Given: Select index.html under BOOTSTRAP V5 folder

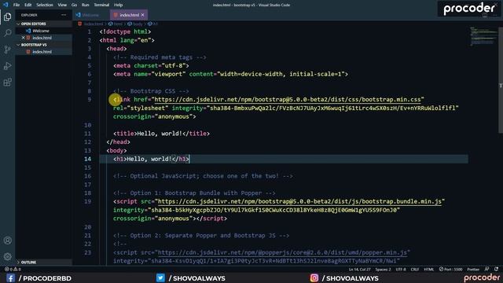Looking at the screenshot, I should coord(42,52).
